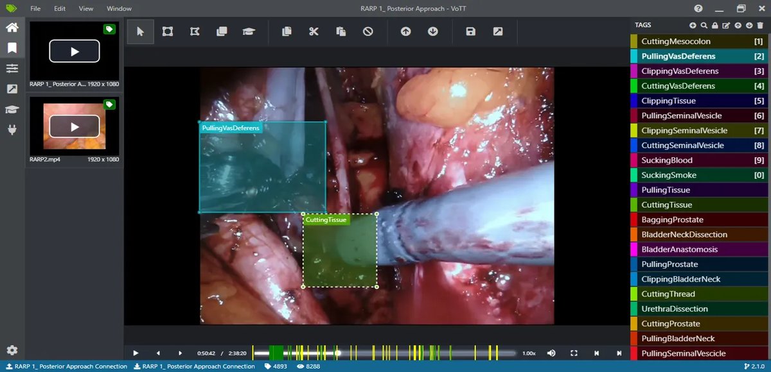Move the selected tag down in the list
This screenshot has height=372, width=771.
point(749,26)
